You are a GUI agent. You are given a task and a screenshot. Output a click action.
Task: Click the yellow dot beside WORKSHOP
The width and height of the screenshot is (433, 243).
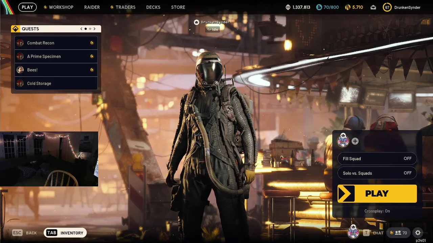click(45, 7)
